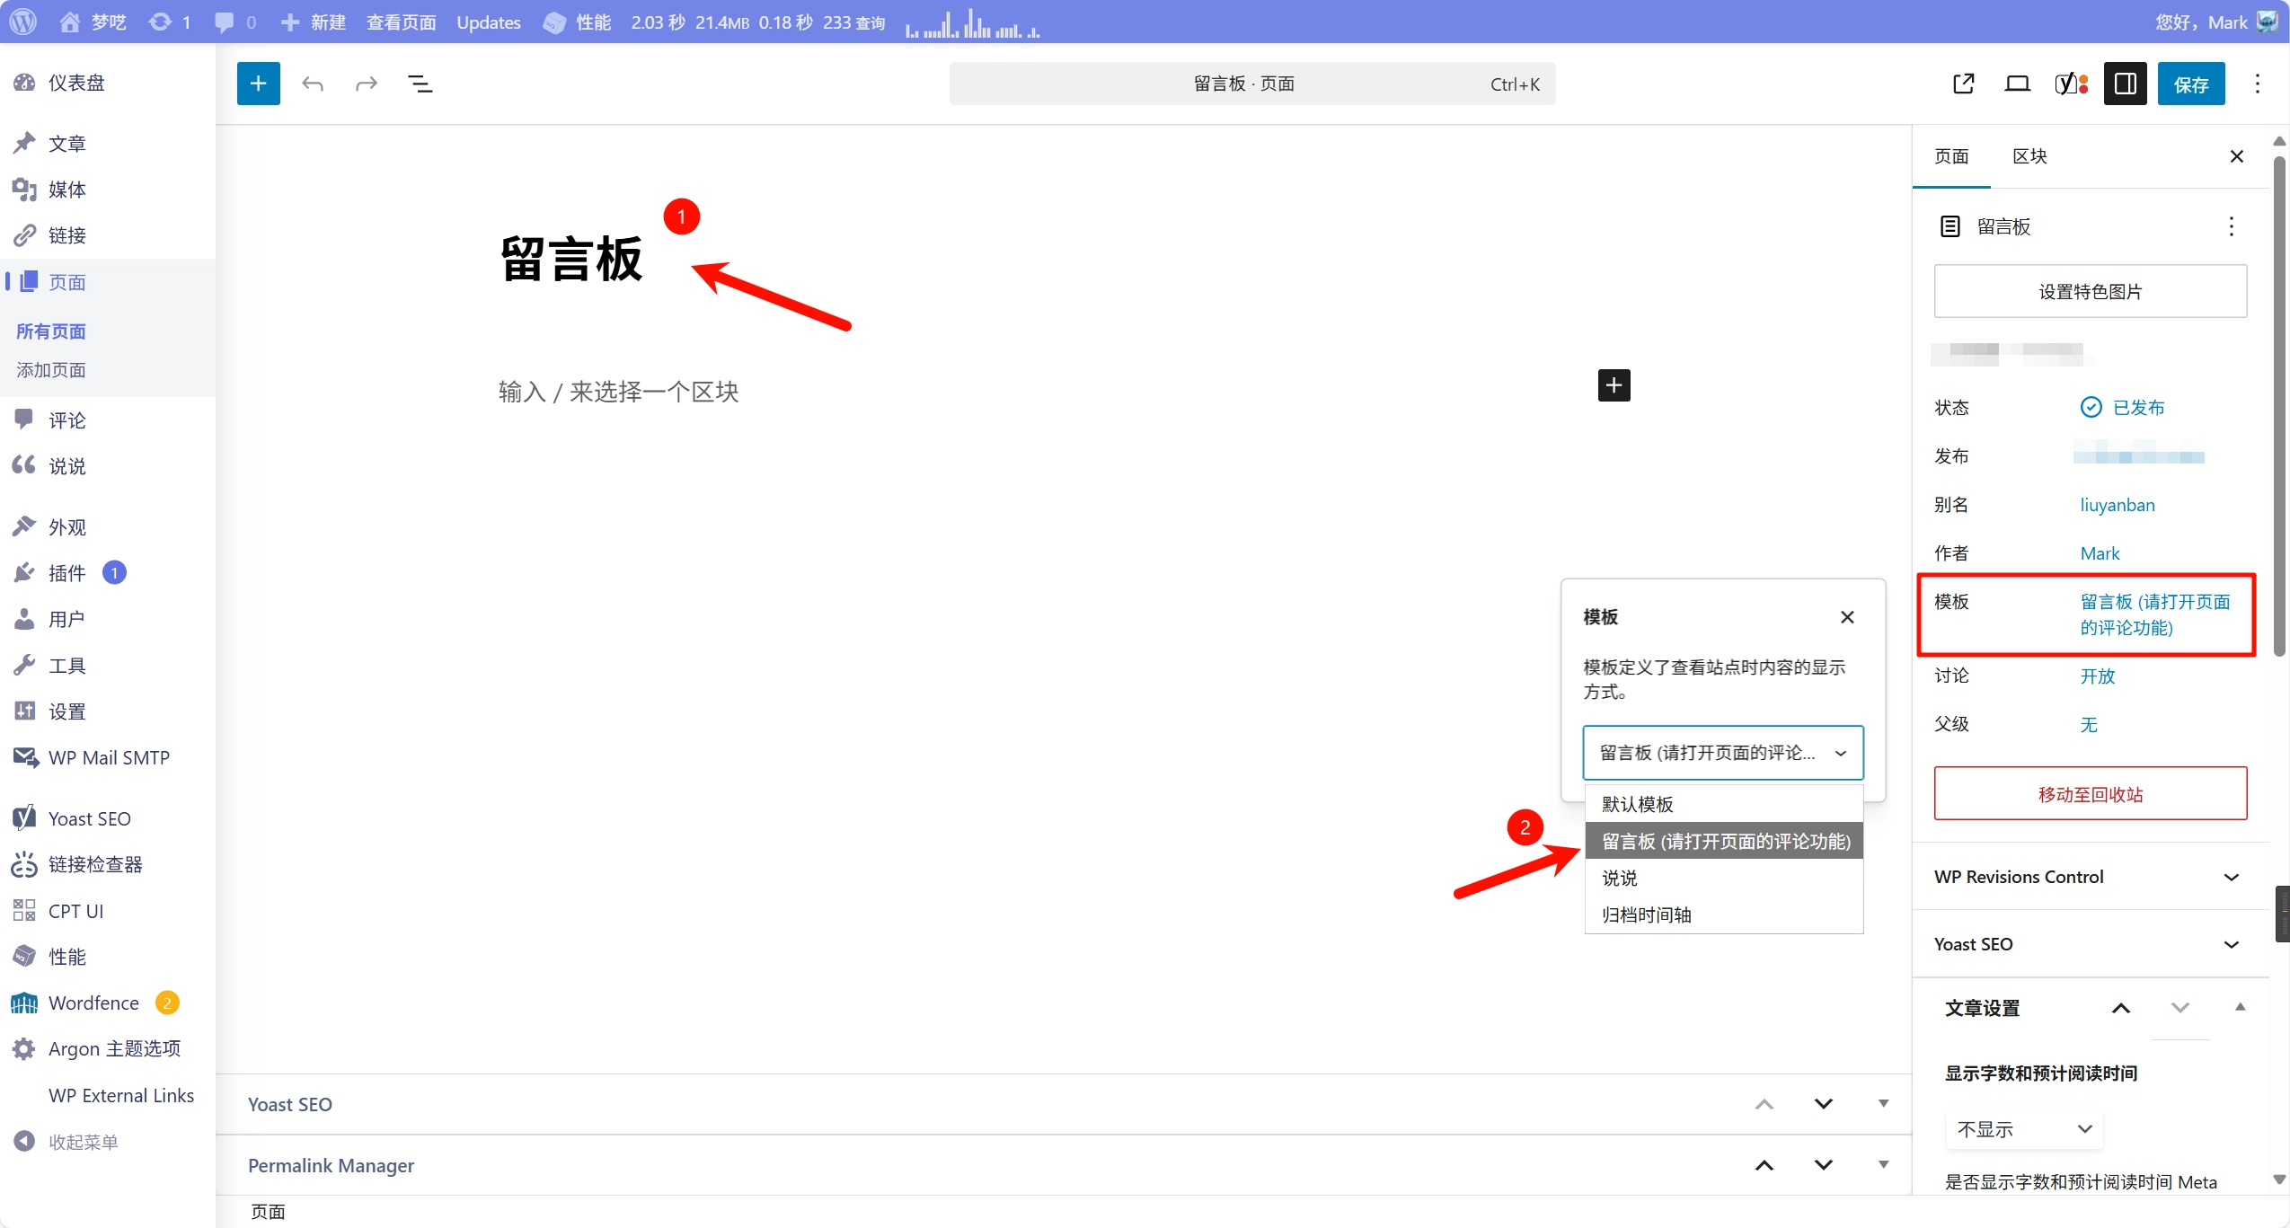This screenshot has height=1228, width=2290.
Task: Redo the last undone change
Action: pos(366,84)
